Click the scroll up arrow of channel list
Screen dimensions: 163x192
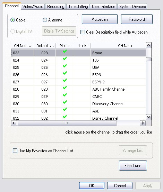click(149, 45)
